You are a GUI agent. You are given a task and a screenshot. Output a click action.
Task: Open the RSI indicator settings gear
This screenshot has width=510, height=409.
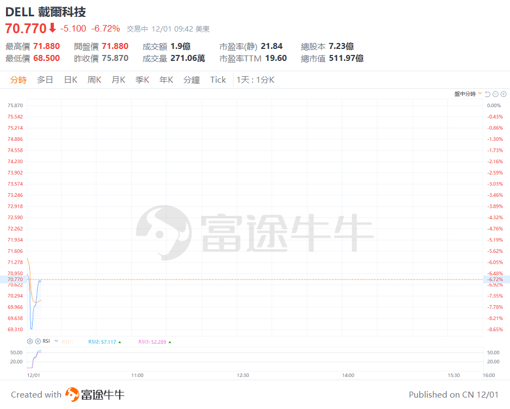(30, 341)
